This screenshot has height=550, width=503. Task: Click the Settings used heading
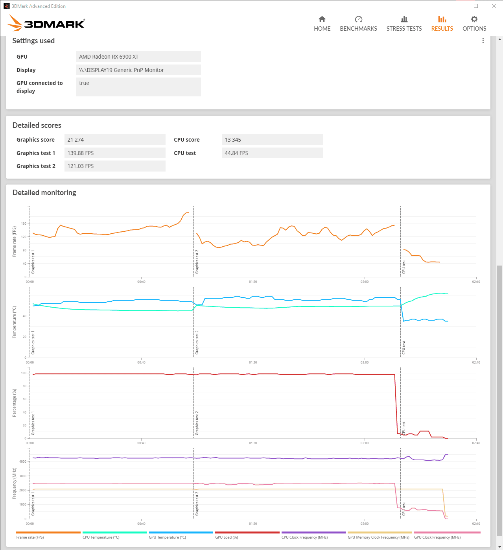[x=33, y=41]
